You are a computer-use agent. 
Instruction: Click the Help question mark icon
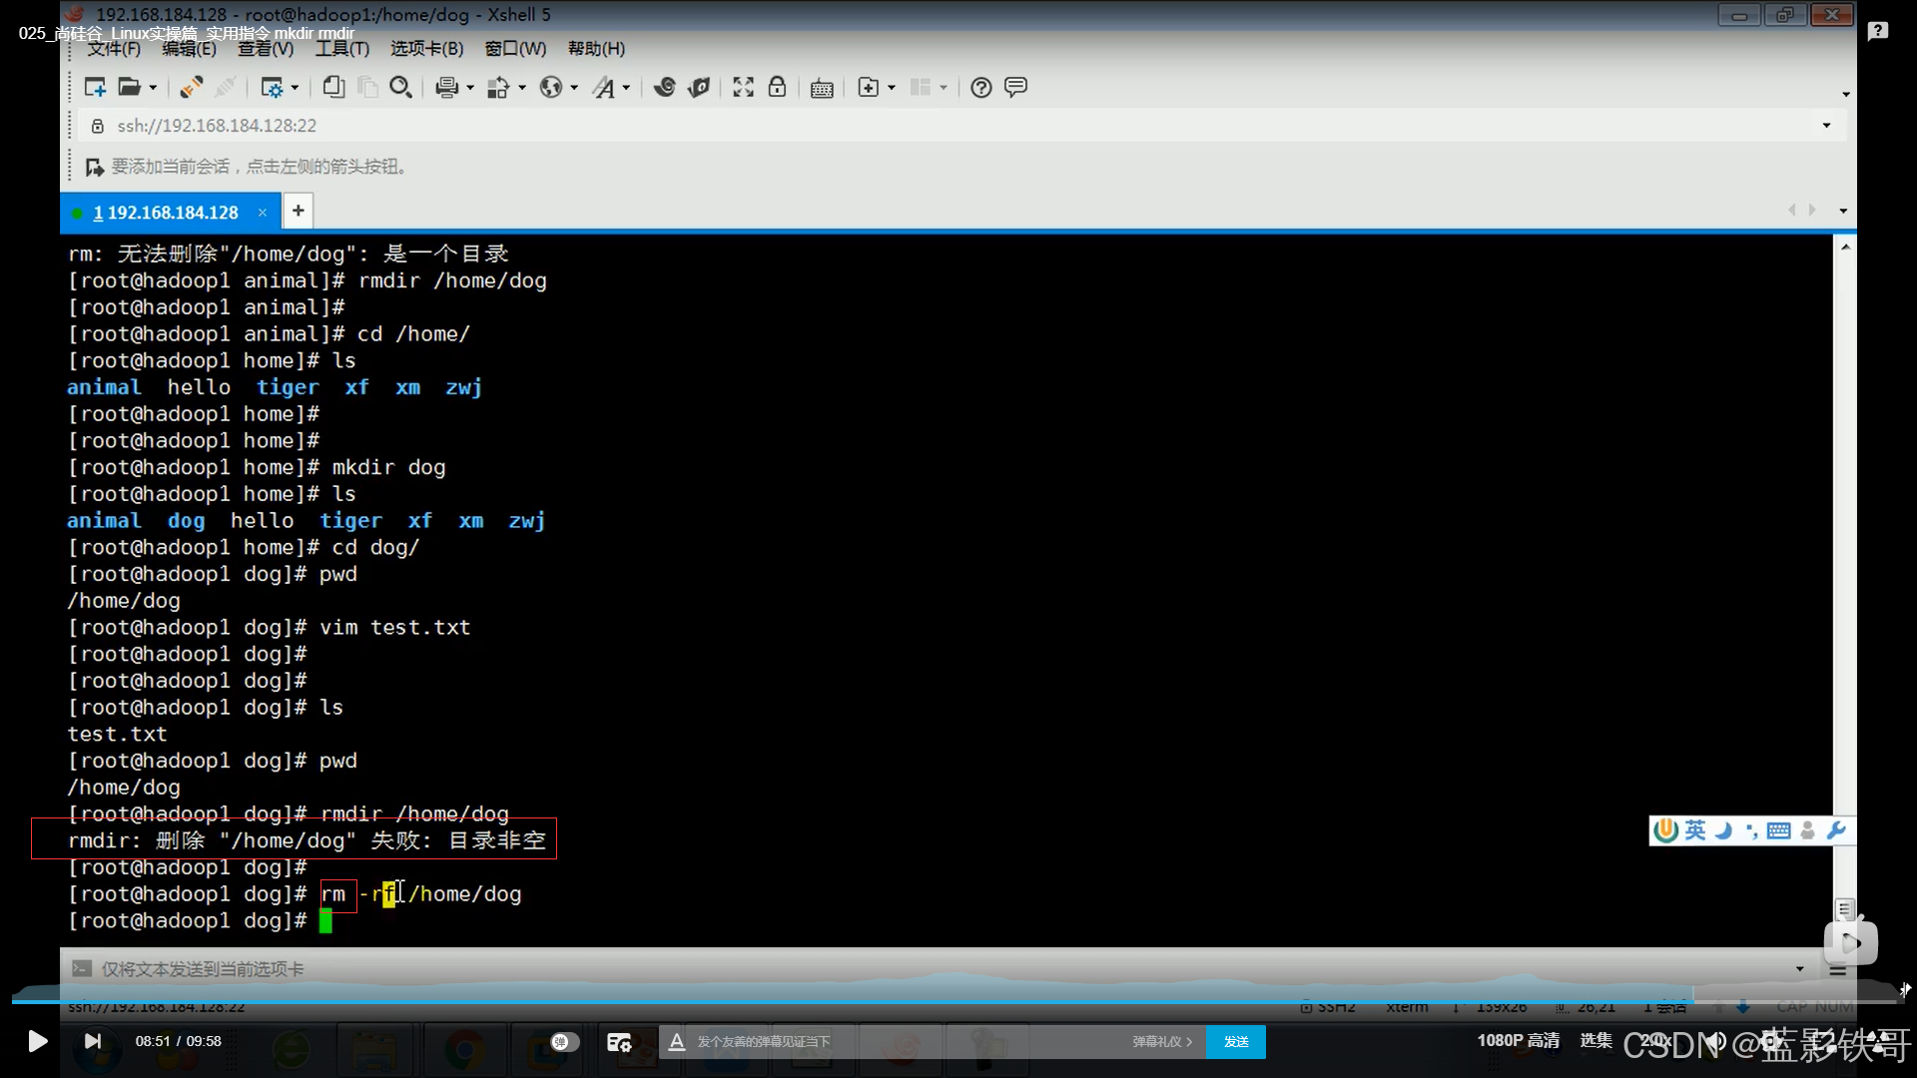pos(981,88)
